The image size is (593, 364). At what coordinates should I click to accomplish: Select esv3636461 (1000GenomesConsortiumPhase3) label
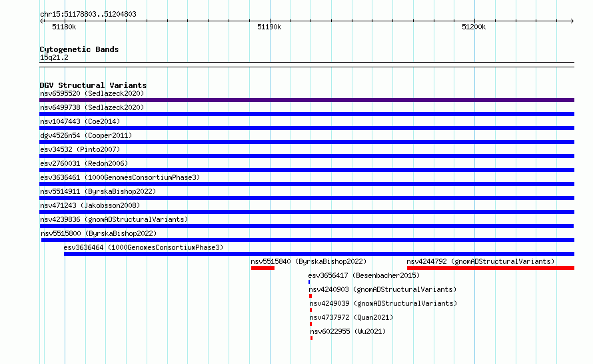click(x=120, y=177)
